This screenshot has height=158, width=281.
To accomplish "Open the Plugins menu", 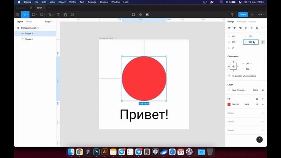I will [x=104, y=2].
